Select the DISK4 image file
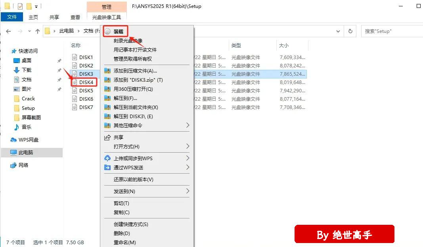This screenshot has height=247, width=423. click(x=86, y=82)
